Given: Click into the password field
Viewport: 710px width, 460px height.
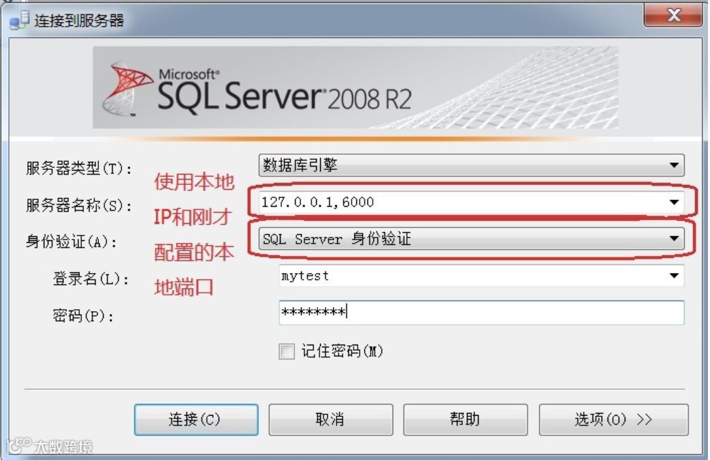Looking at the screenshot, I should 481,313.
